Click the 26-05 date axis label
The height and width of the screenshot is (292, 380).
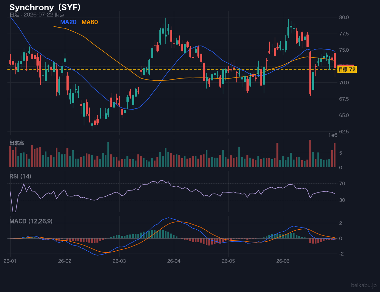[228, 261]
